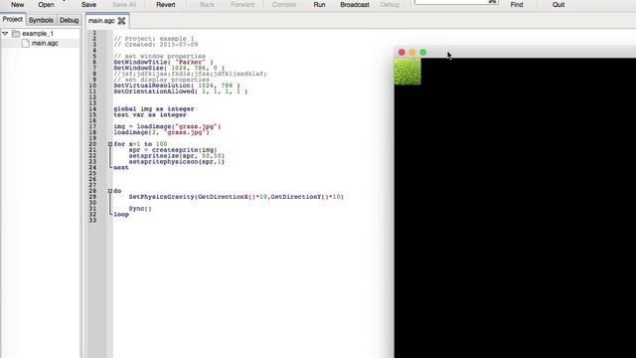Click the Open toolbar button

pyautogui.click(x=46, y=4)
